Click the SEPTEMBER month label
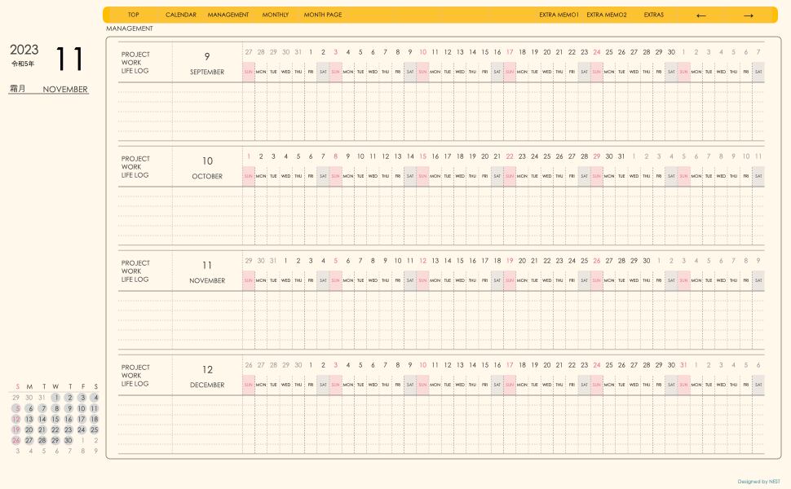Screen dimensions: 791x489 [207, 72]
